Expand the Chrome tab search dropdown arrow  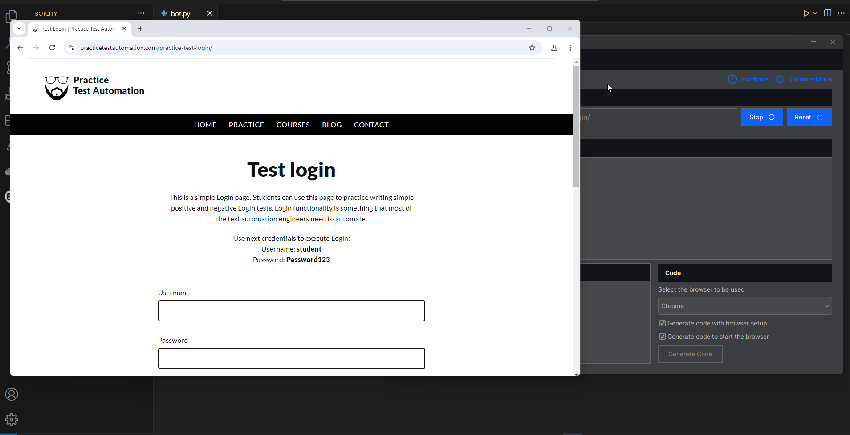click(19, 28)
